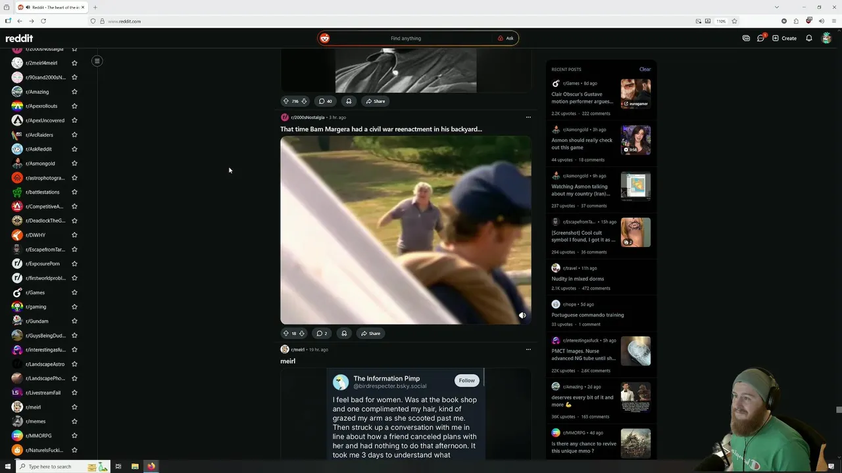Open 2 comments on Bam Margera post
842x473 pixels.
click(x=321, y=333)
